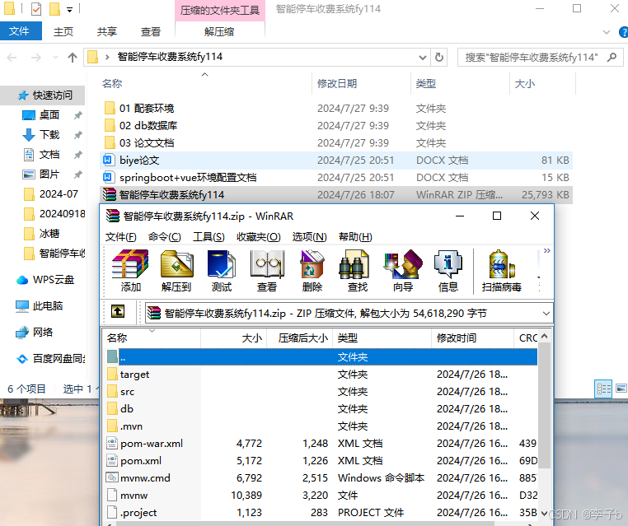Click the 扫描病毒 (Scan virus) icon
Screen dimensions: 628x526
(x=501, y=270)
